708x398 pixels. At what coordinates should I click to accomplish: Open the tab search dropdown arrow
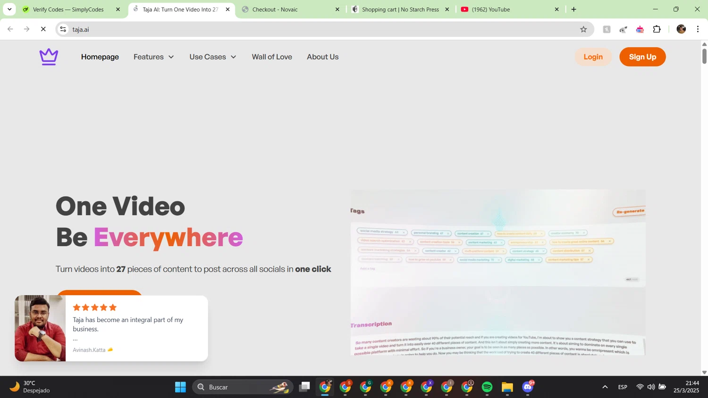(9, 9)
